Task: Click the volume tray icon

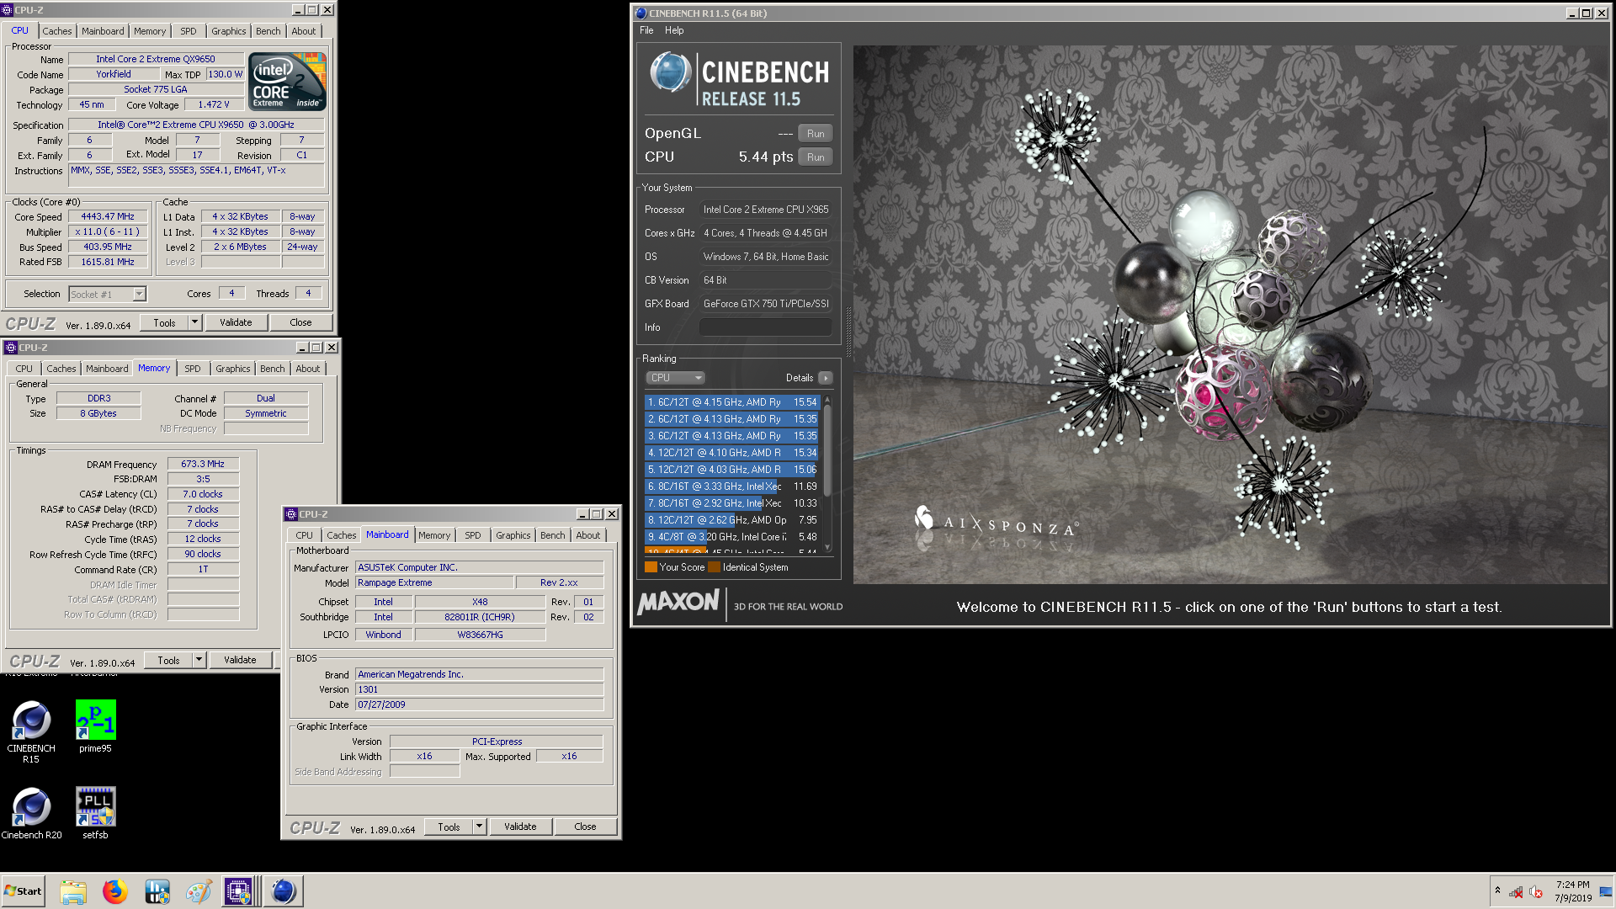Action: tap(1535, 891)
